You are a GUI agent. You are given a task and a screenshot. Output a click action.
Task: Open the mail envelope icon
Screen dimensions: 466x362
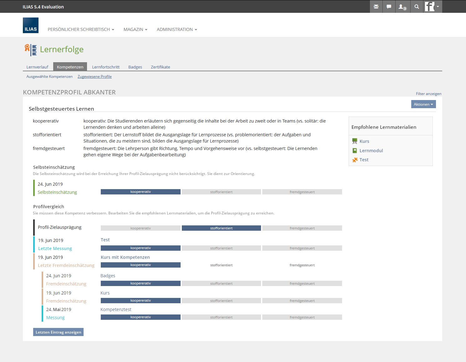click(x=376, y=7)
